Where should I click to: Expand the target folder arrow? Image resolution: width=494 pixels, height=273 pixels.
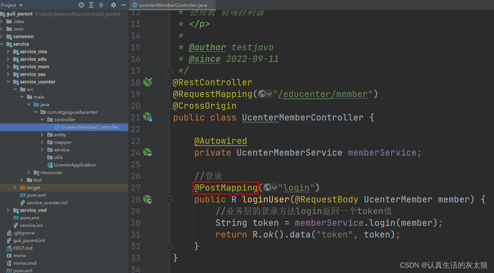pyautogui.click(x=15, y=188)
